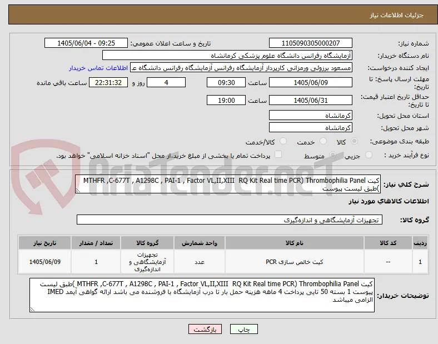The height and width of the screenshot is (344, 438).
Task: Select the جزیی purchase type radio
Action: (x=369, y=155)
